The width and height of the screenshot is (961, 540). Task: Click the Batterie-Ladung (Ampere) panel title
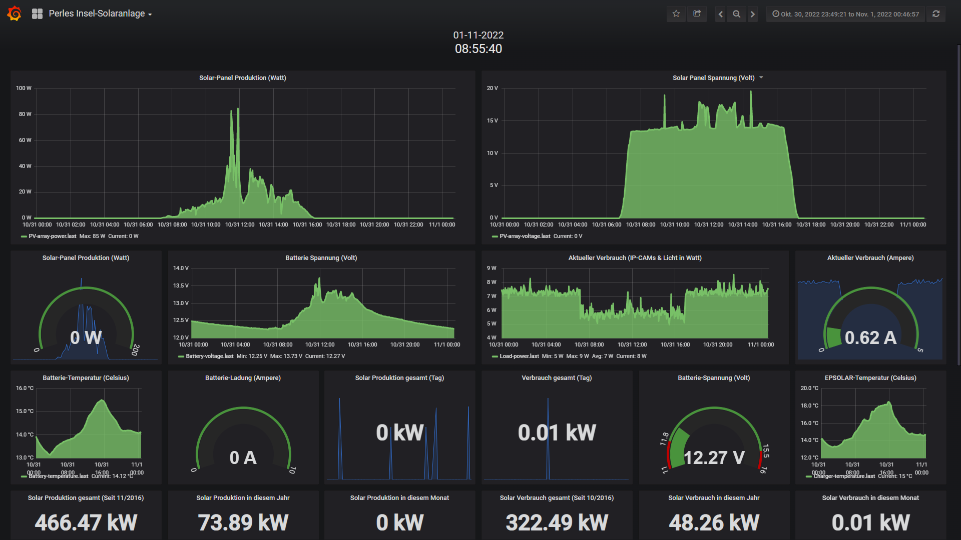(x=243, y=378)
